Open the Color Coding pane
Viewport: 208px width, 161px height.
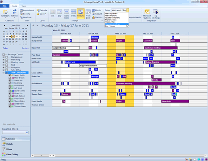tap(15, 154)
